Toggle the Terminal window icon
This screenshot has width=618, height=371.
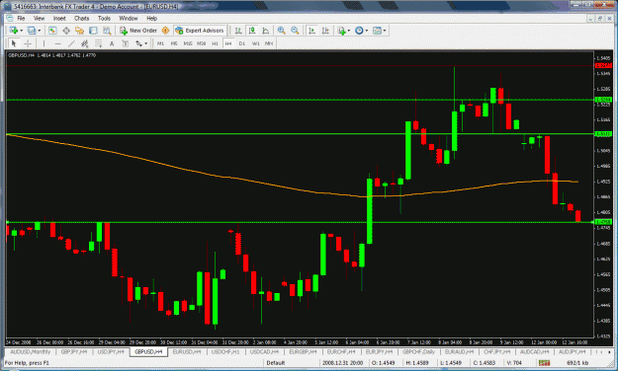(x=93, y=31)
